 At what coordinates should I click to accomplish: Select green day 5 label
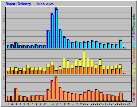24,104
